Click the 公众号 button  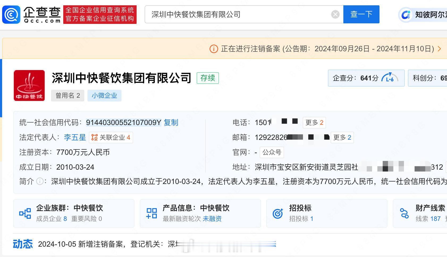[272, 152]
